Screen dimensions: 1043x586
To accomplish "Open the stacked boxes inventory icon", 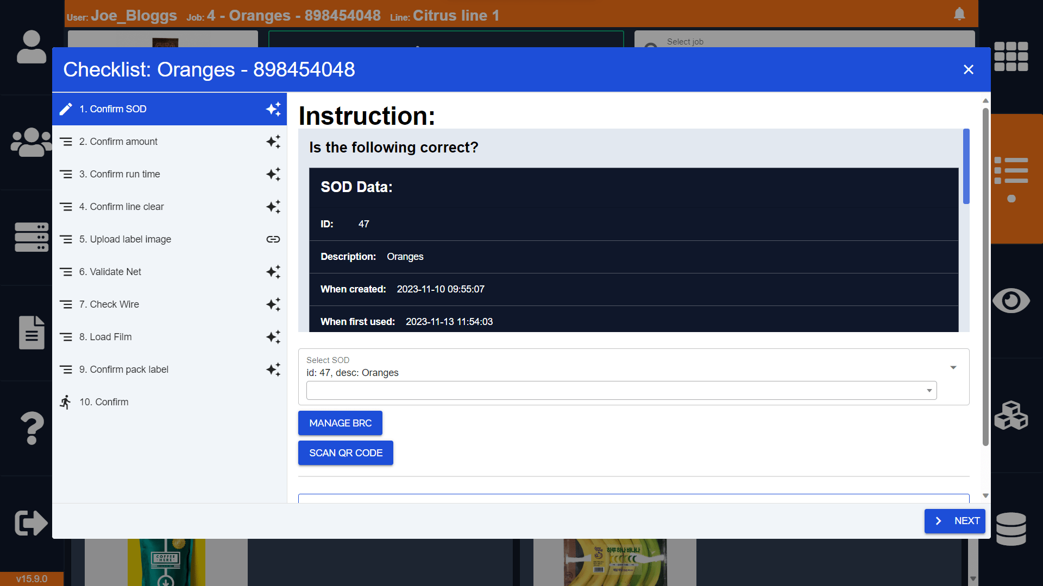I will click(x=1011, y=416).
